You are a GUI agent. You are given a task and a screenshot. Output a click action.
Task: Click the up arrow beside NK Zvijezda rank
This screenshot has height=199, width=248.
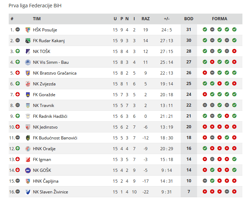point(17,83)
